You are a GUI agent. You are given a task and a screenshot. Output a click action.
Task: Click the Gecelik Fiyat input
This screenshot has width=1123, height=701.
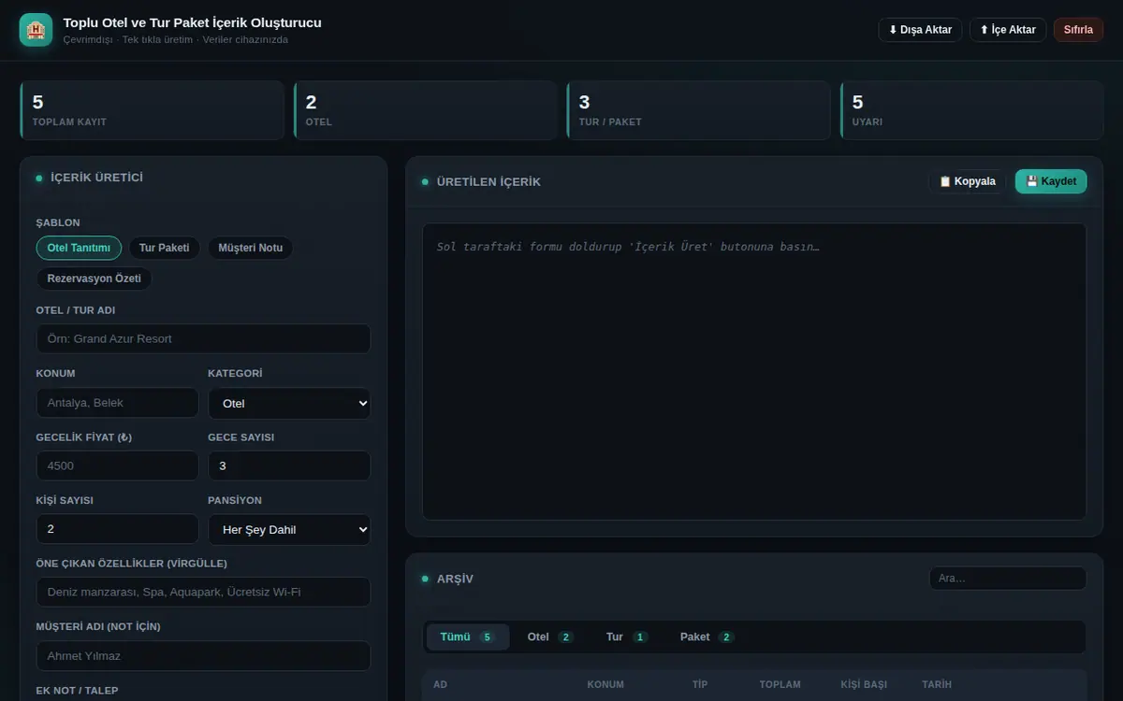(117, 465)
